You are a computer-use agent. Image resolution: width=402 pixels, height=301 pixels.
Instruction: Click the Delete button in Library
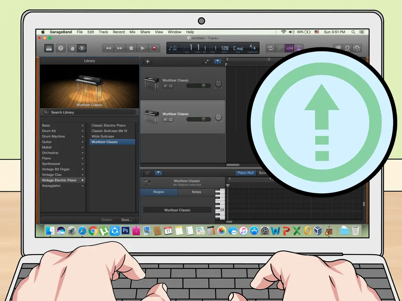[106, 219]
